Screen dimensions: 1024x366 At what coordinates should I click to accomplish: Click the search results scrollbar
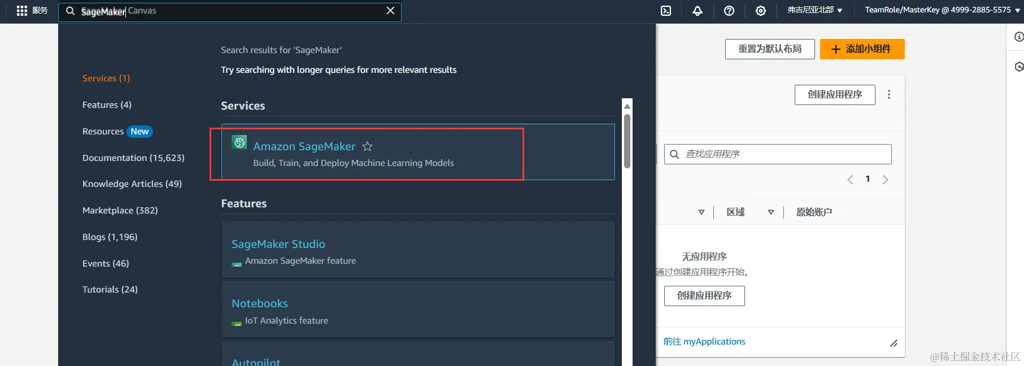(627, 141)
